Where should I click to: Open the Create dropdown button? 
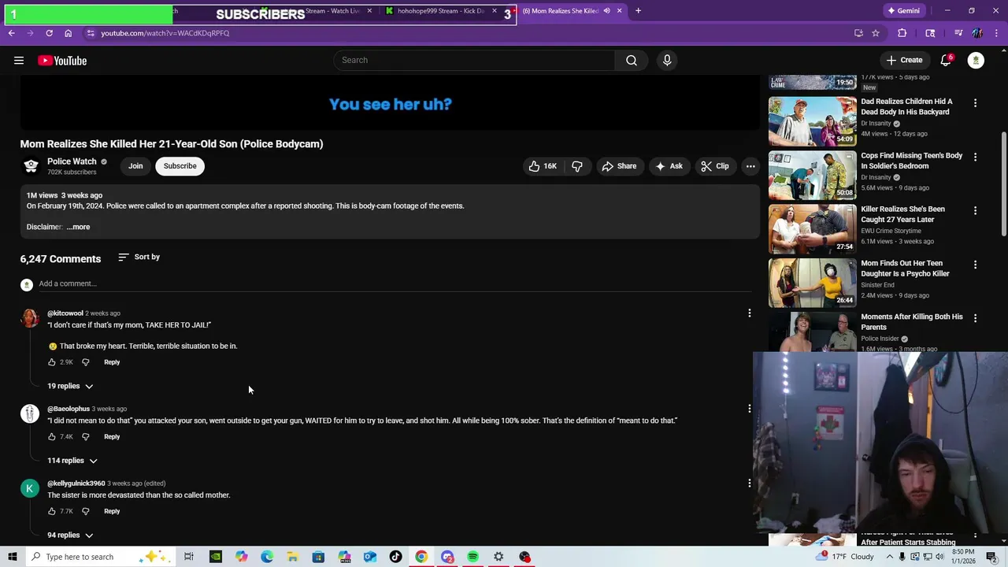(904, 61)
